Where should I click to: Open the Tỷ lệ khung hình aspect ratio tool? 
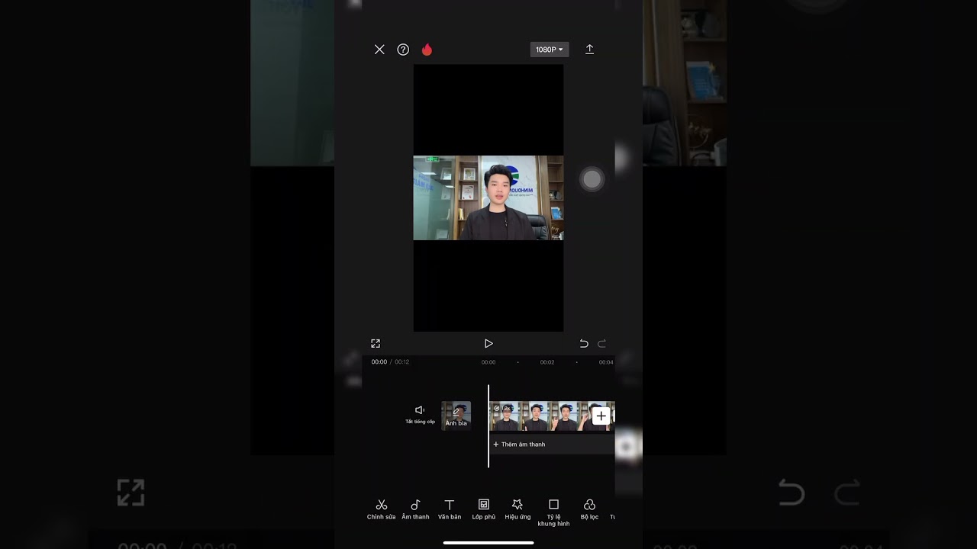pyautogui.click(x=553, y=509)
